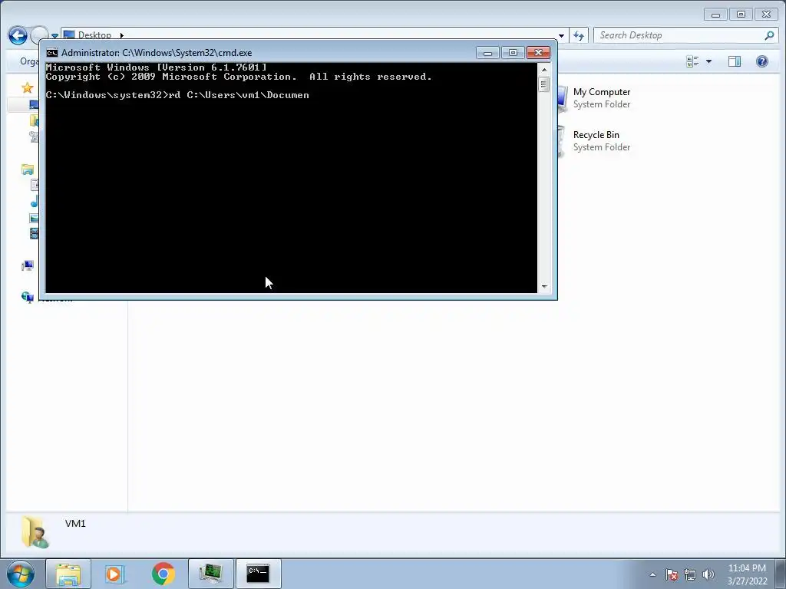Click the cmd scrollbar up arrow
The height and width of the screenshot is (589, 786).
click(544, 70)
